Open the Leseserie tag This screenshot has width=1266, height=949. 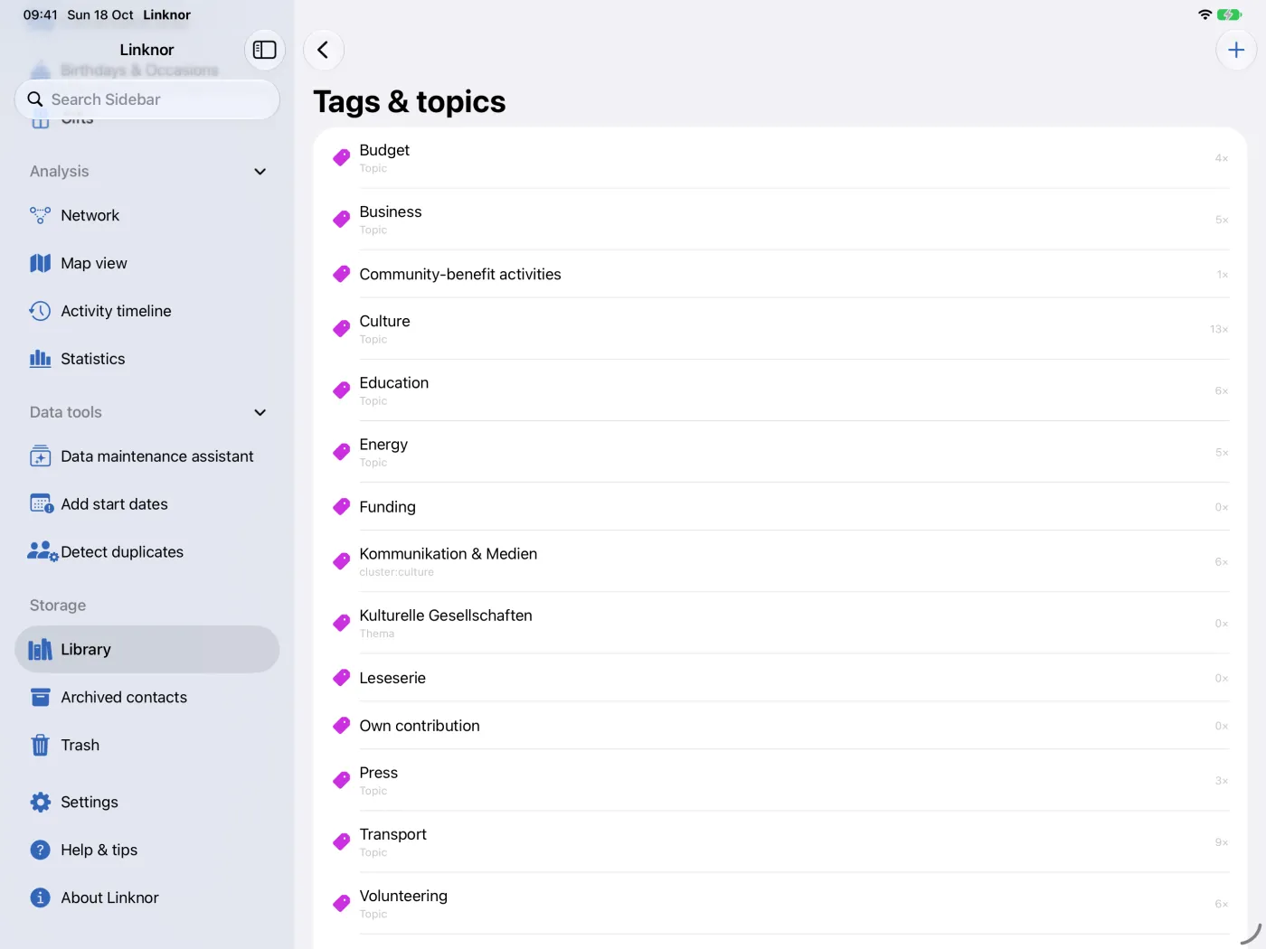[x=780, y=678]
